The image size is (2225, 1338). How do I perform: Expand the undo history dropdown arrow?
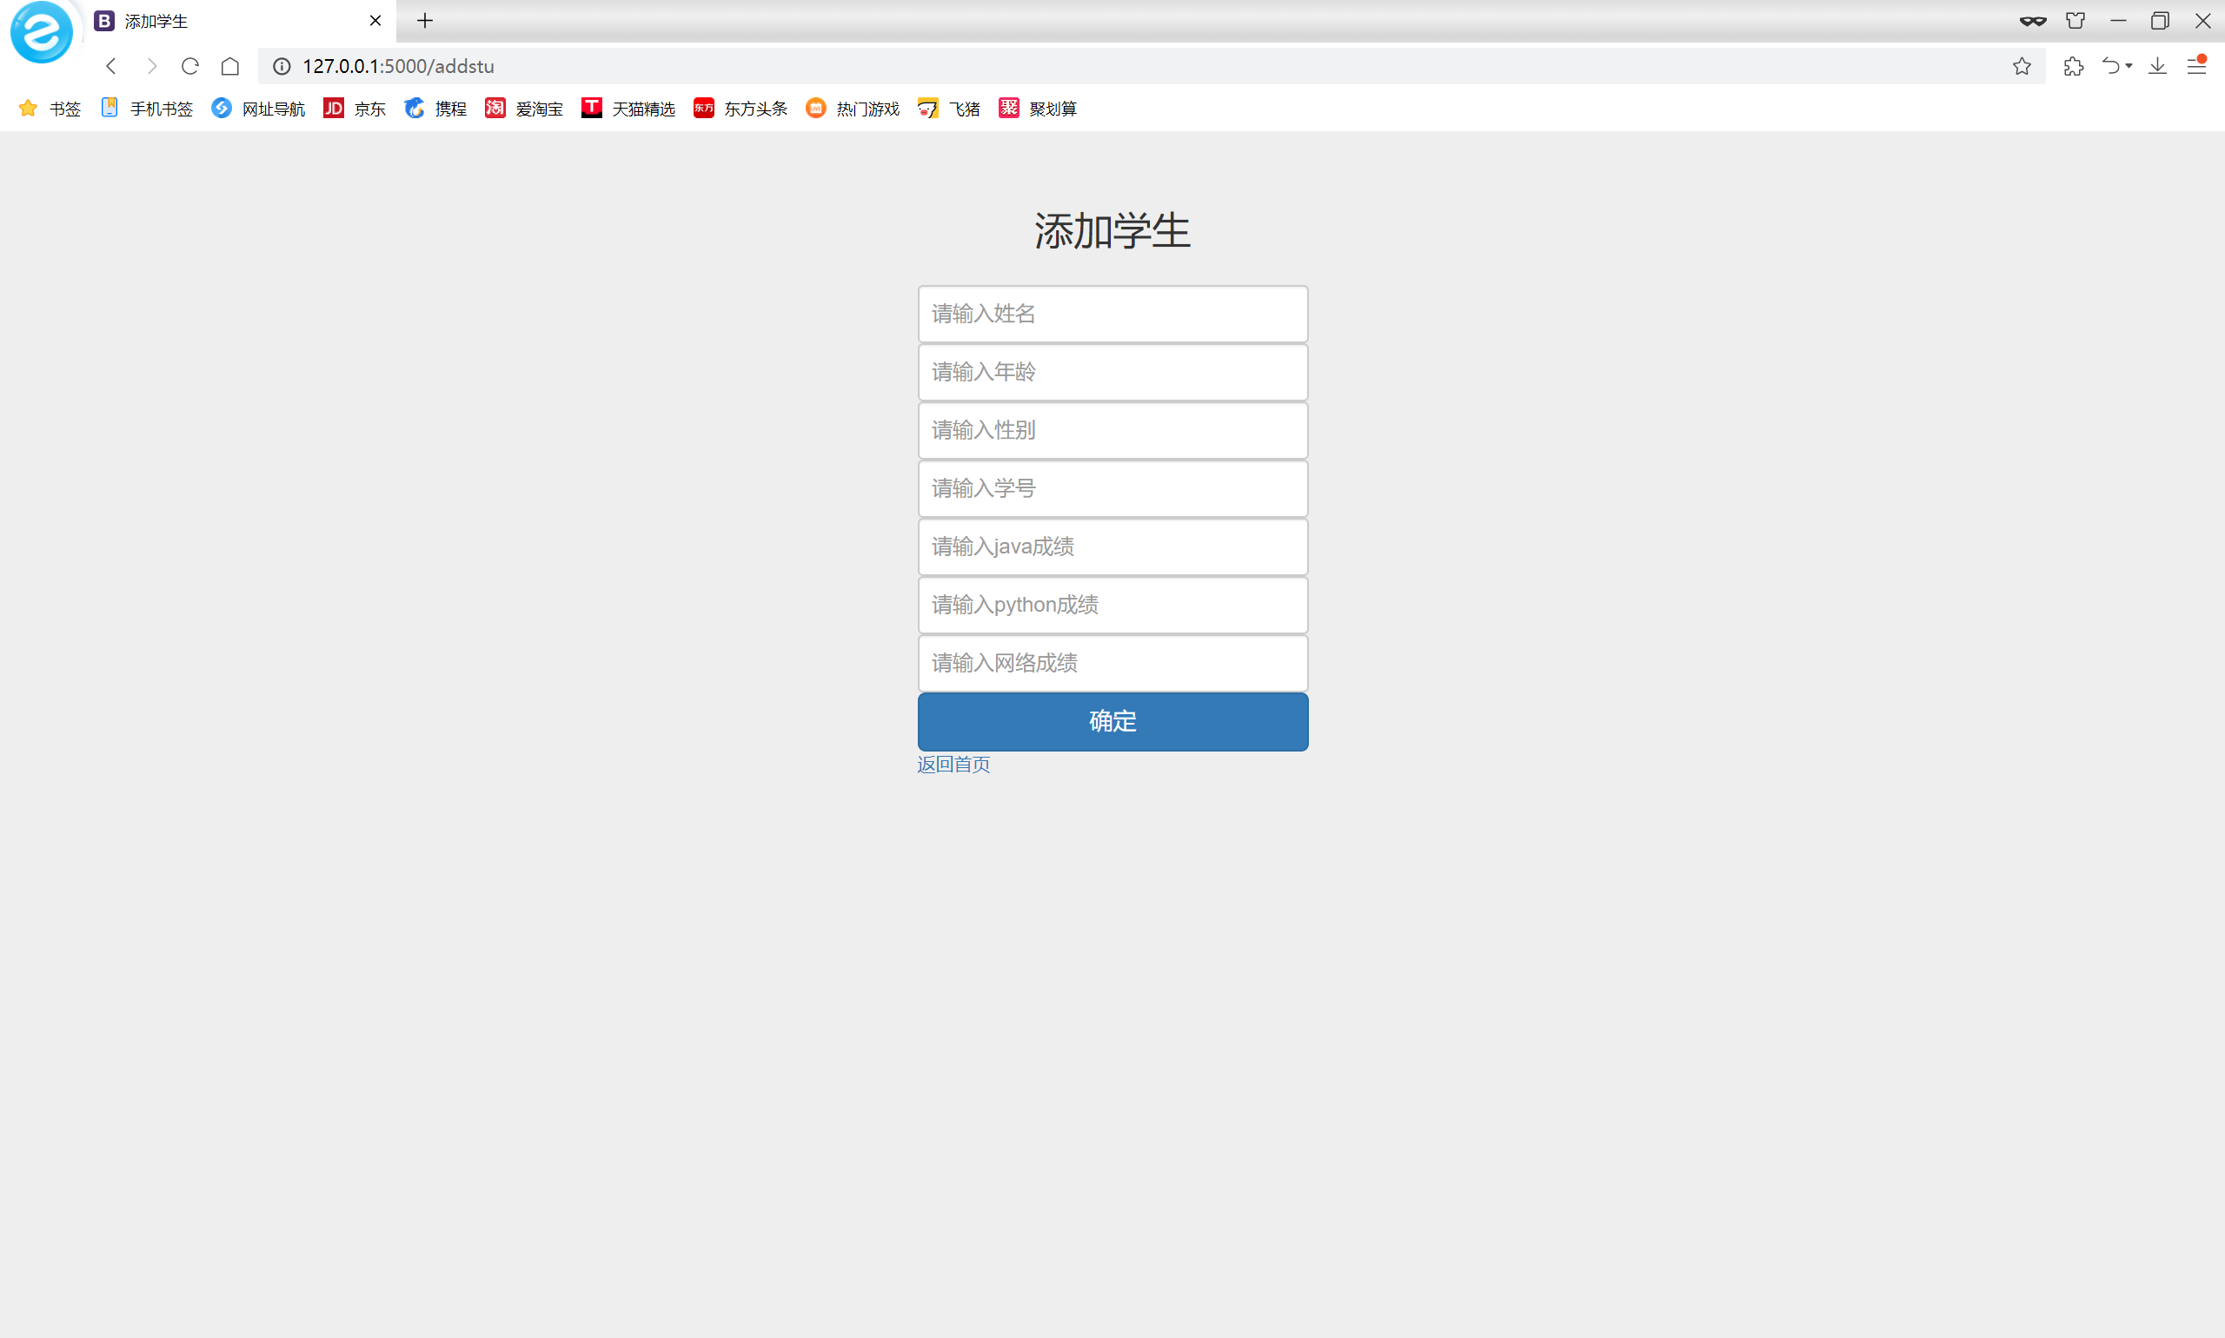[2127, 66]
